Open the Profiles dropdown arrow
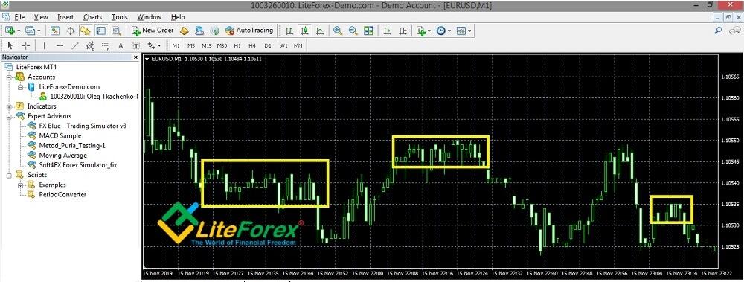 click(x=39, y=31)
